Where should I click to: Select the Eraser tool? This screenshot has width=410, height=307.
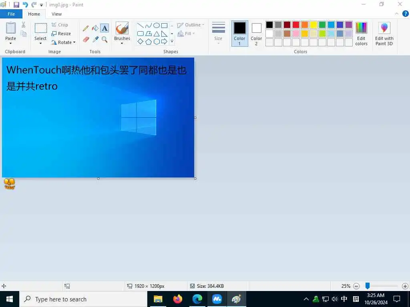(x=86, y=40)
